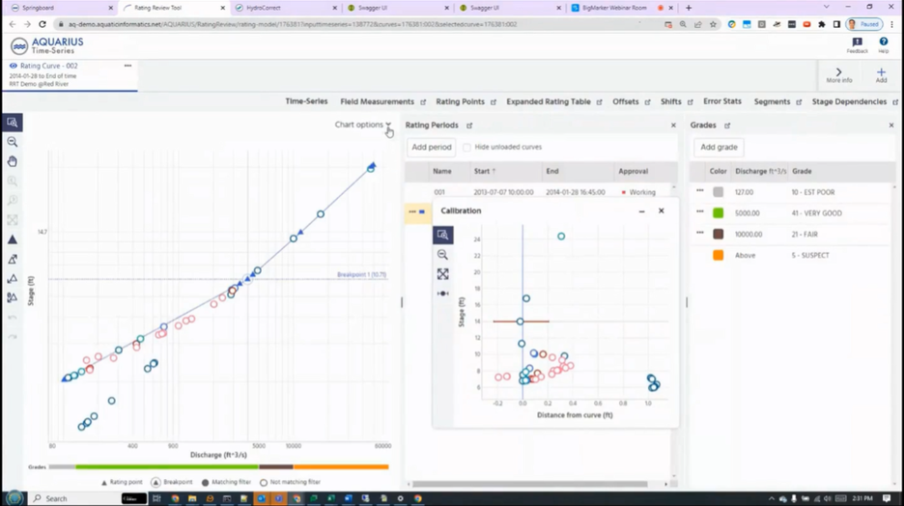Select the zoom-out magnifier in left toolbar
904x506 pixels.
click(13, 142)
